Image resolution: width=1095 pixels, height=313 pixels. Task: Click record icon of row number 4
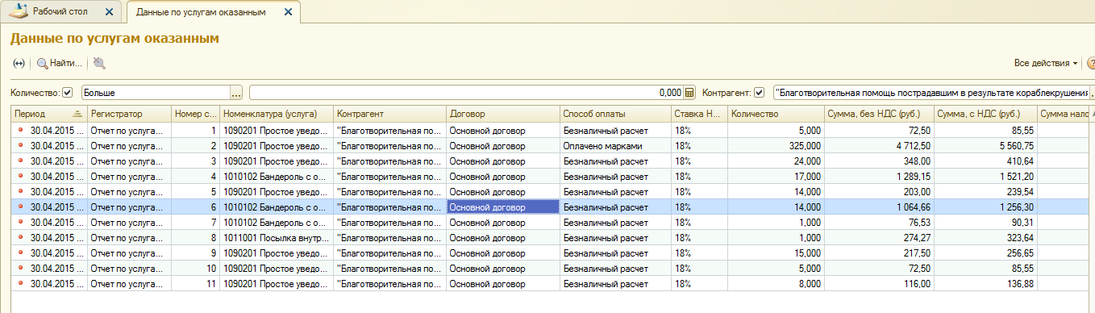(20, 176)
